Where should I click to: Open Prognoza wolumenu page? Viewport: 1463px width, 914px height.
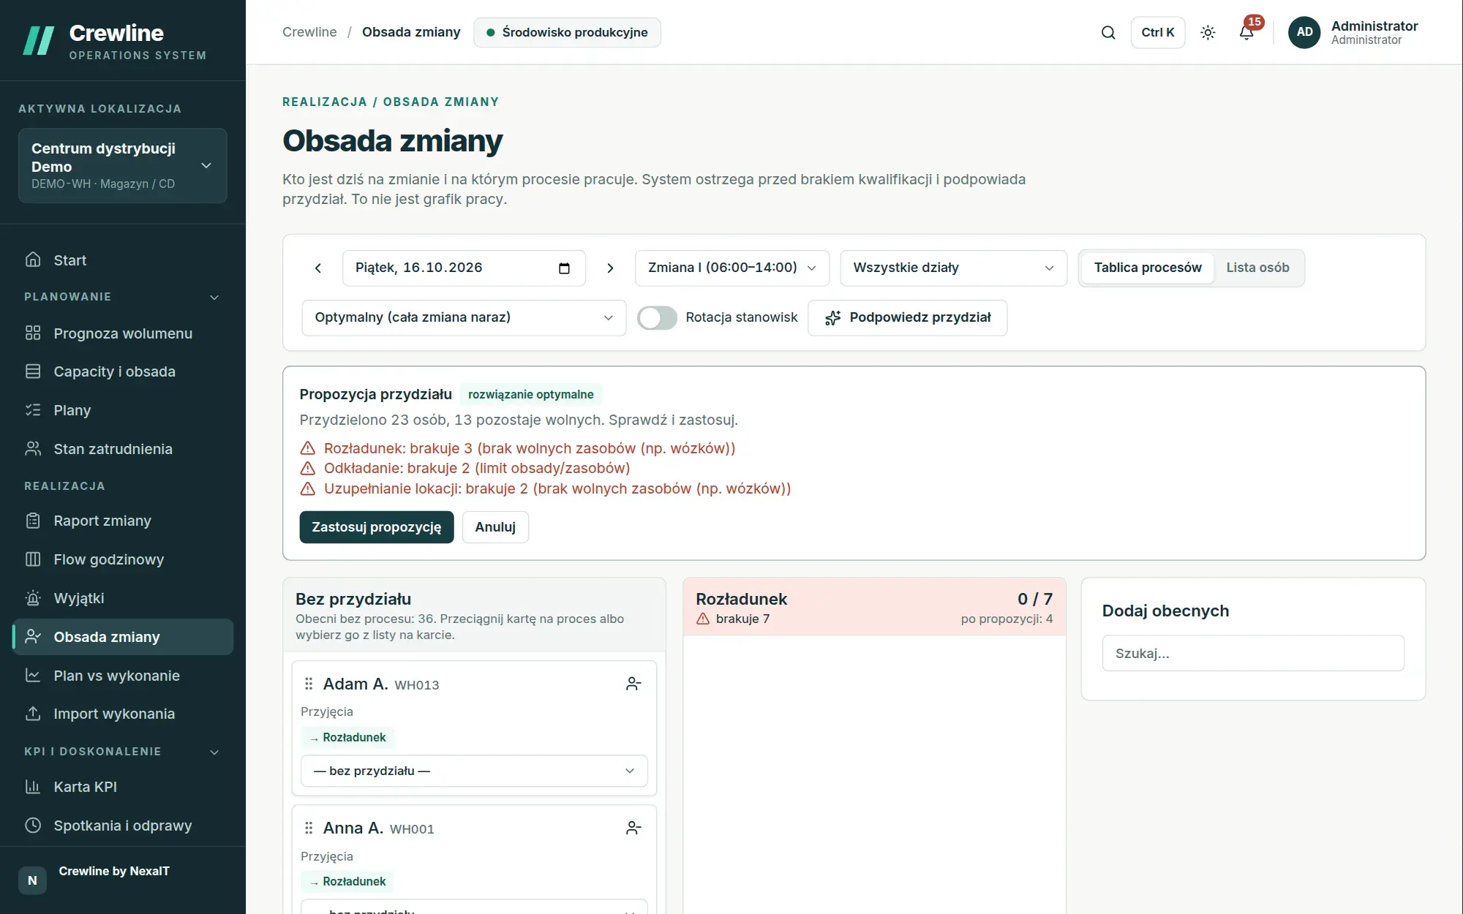[x=123, y=333]
